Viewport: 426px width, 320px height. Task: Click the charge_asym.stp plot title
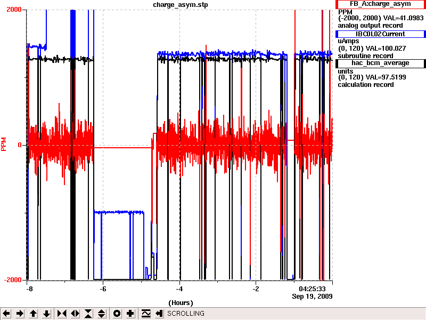pyautogui.click(x=181, y=5)
